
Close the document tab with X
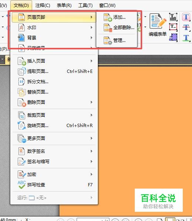click(x=2, y=59)
